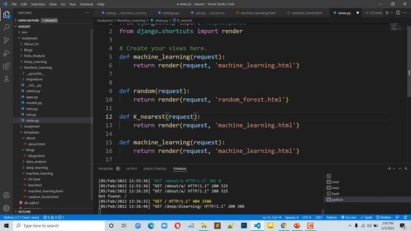Expand the migrations folder

click(x=34, y=79)
